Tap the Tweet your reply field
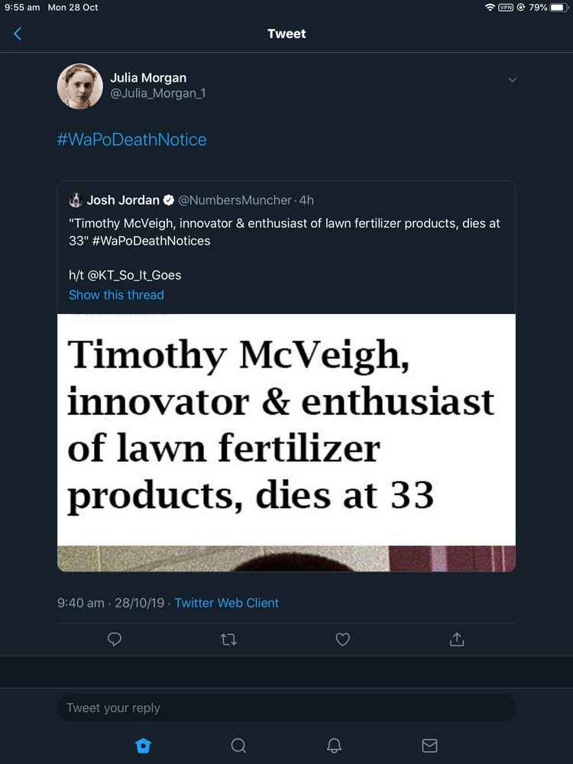573x764 pixels. coord(286,708)
